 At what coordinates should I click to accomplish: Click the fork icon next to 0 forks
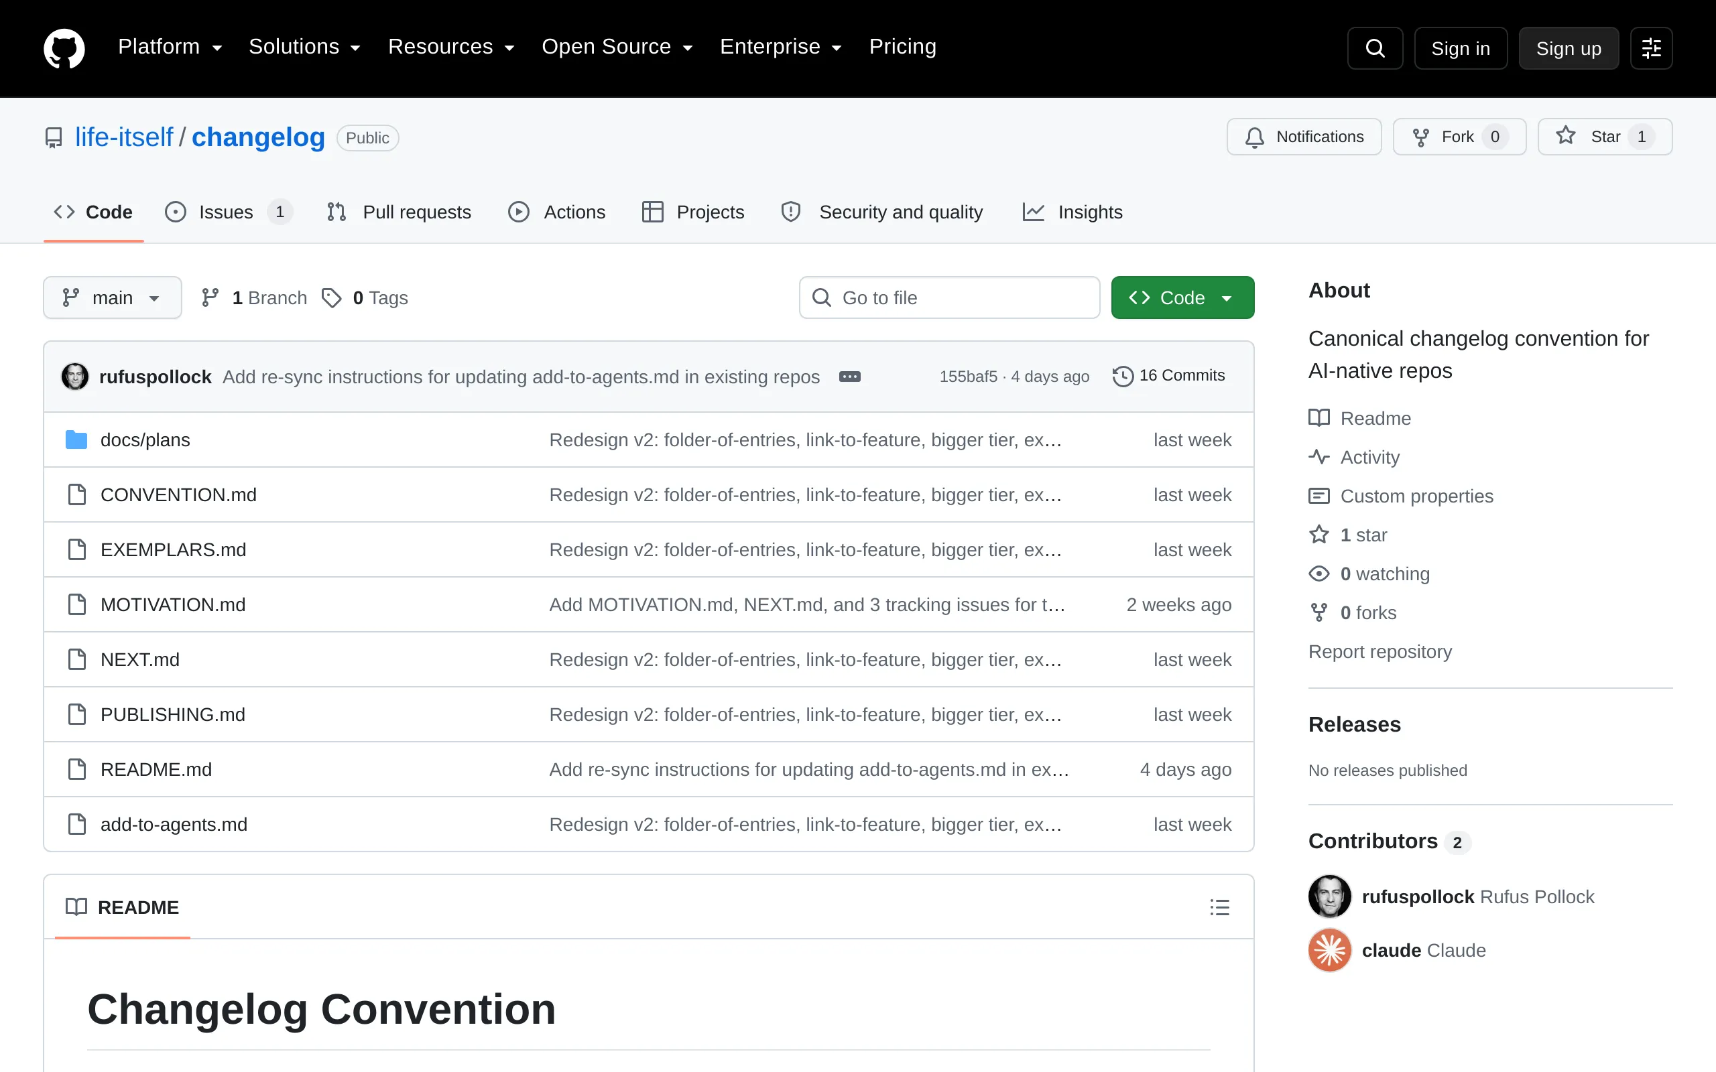1319,612
